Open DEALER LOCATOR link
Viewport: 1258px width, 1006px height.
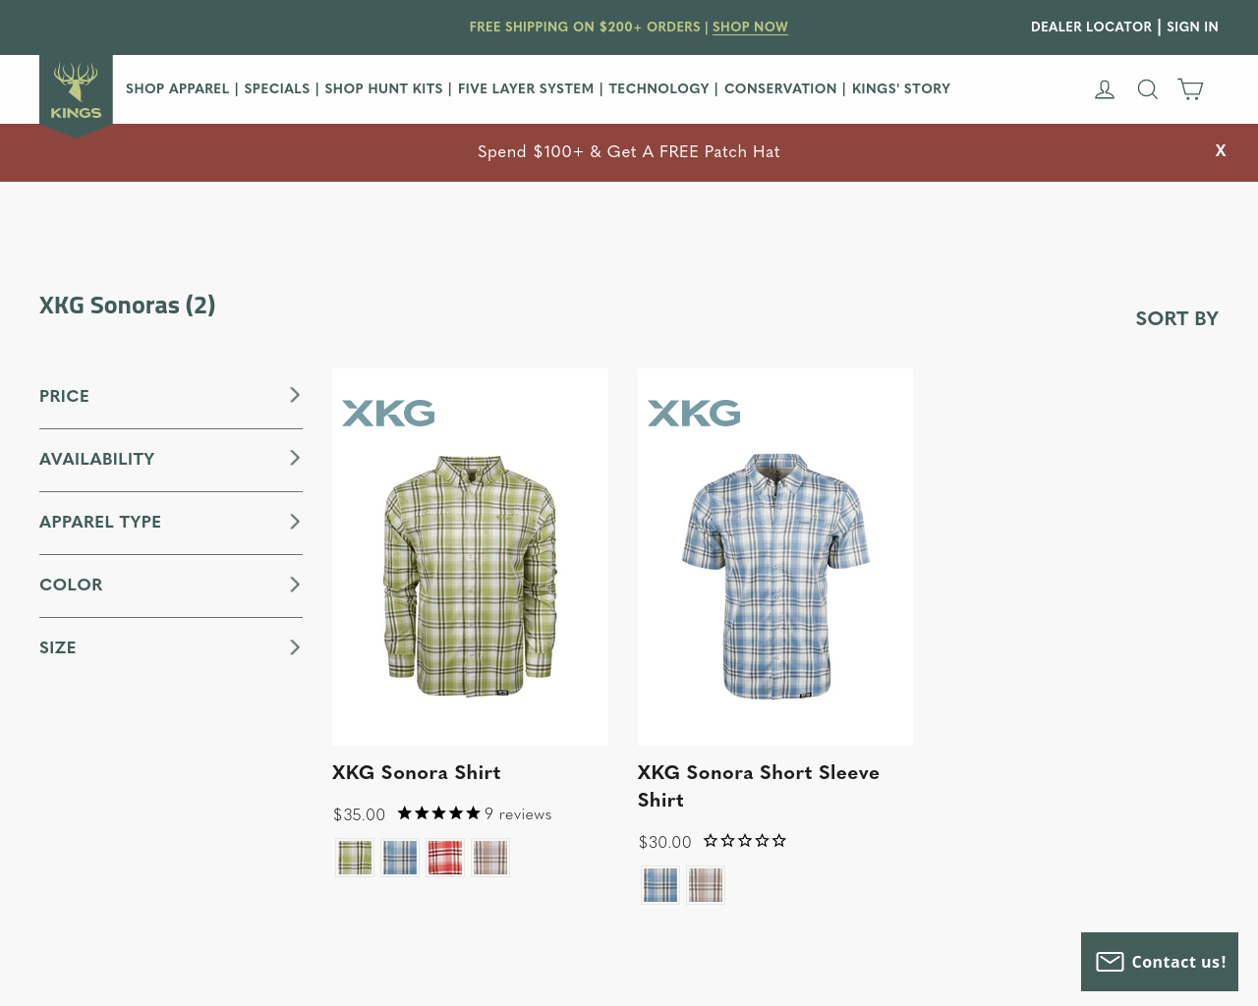1091,27
